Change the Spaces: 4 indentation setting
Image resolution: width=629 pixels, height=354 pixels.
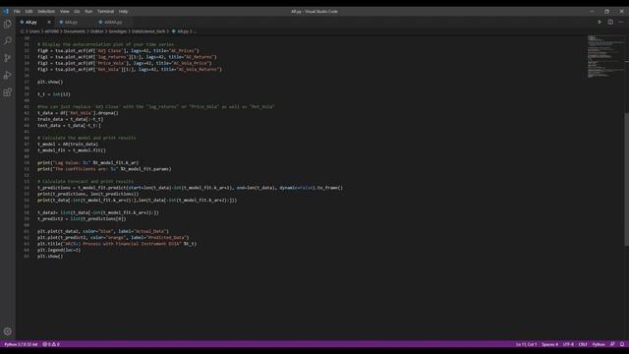click(x=550, y=344)
